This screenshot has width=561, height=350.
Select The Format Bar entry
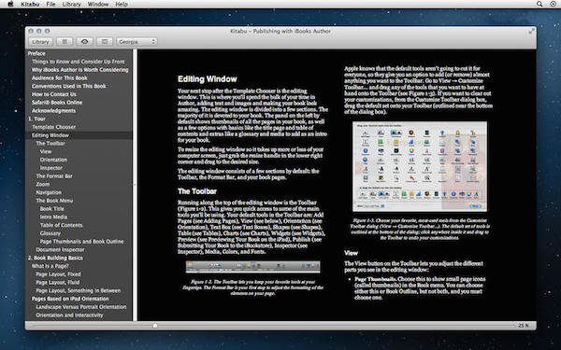(x=54, y=176)
